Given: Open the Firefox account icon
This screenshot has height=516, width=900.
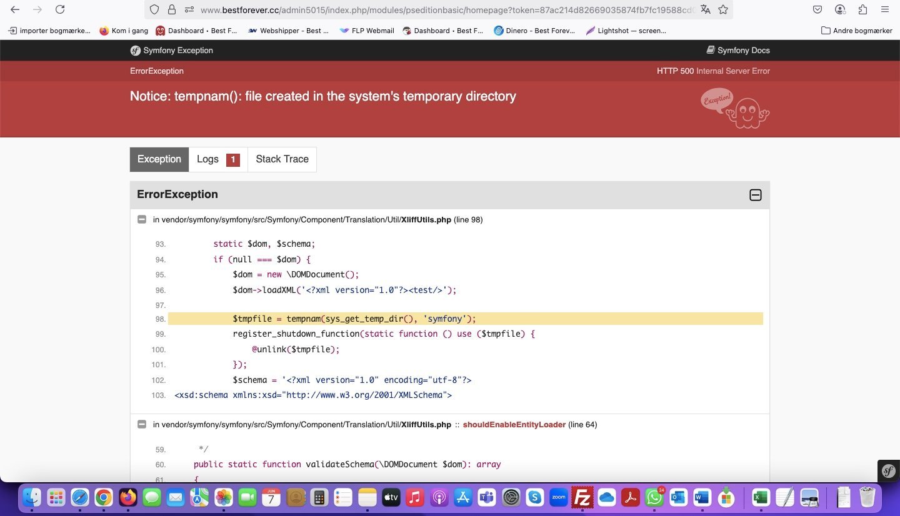Looking at the screenshot, I should coord(841,9).
